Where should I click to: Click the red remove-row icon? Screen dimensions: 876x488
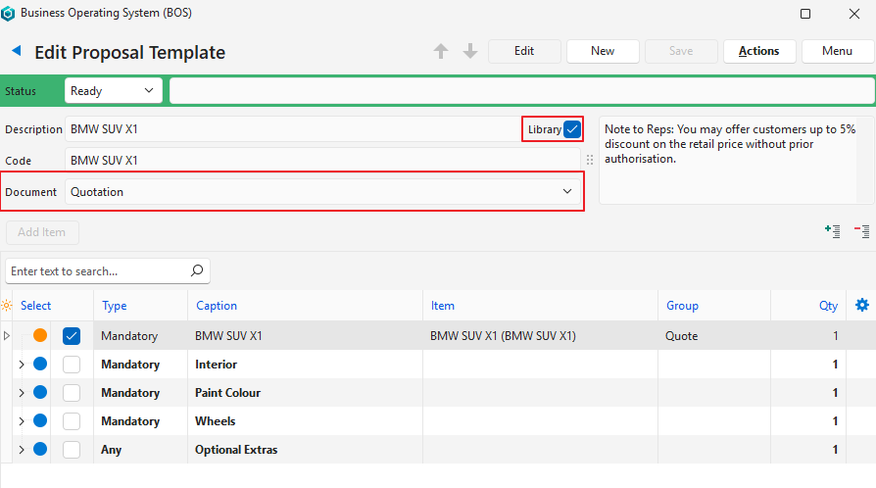pos(862,231)
